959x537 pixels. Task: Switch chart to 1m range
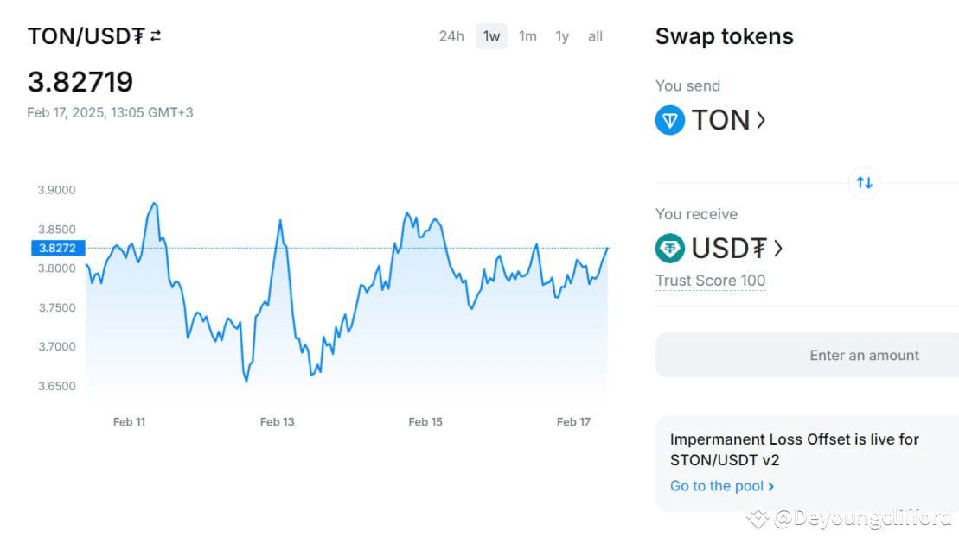(527, 36)
